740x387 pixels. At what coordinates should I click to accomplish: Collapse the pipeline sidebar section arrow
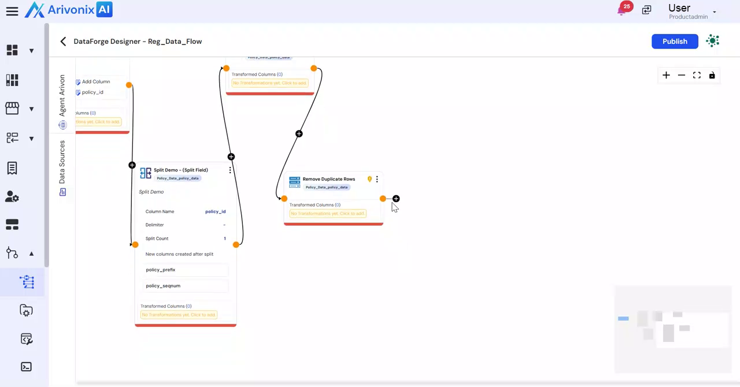(31, 254)
